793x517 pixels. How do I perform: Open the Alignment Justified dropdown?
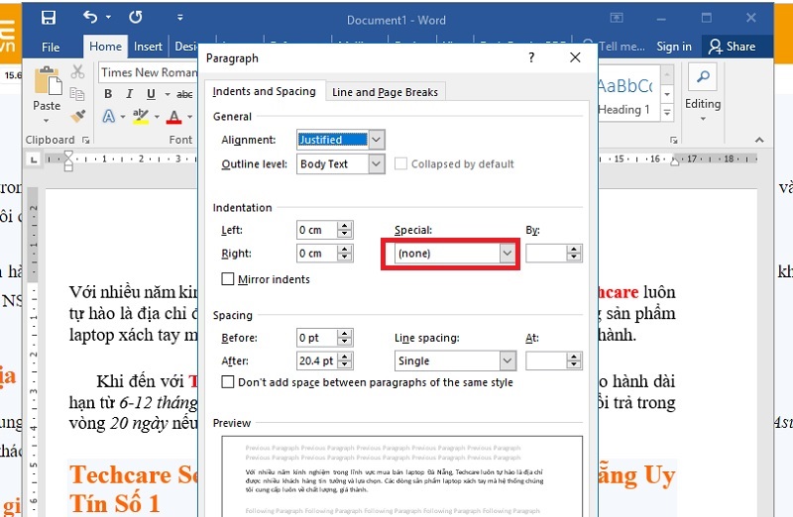point(377,140)
